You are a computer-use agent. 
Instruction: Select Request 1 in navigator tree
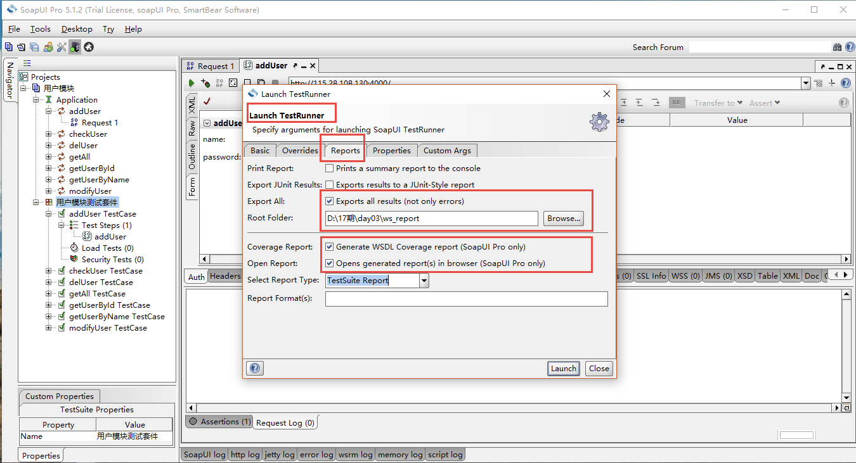click(x=100, y=122)
